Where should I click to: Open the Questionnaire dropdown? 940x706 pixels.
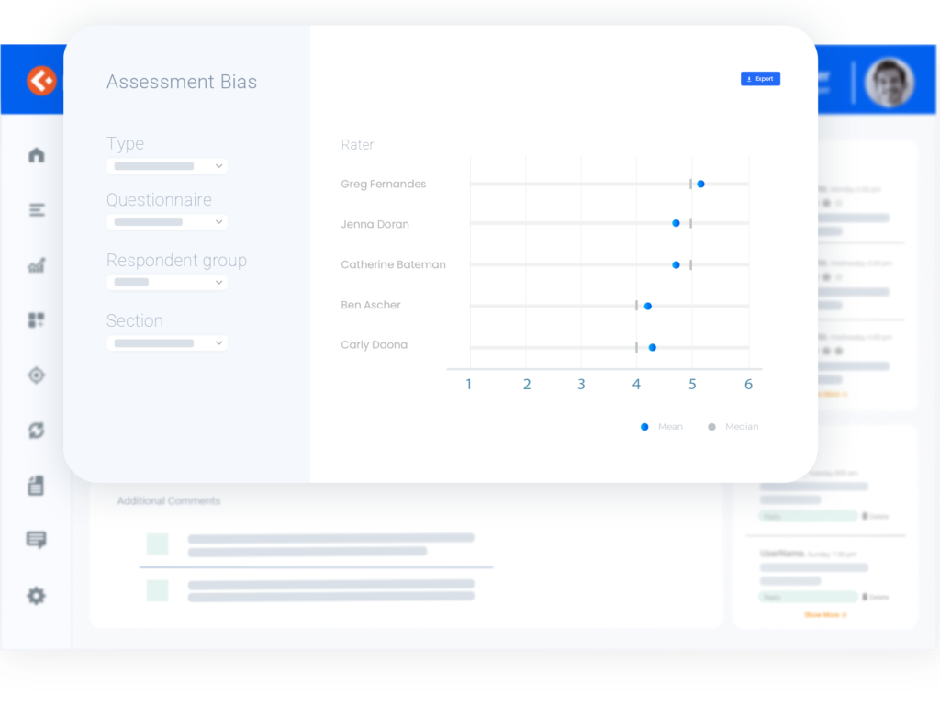click(167, 222)
